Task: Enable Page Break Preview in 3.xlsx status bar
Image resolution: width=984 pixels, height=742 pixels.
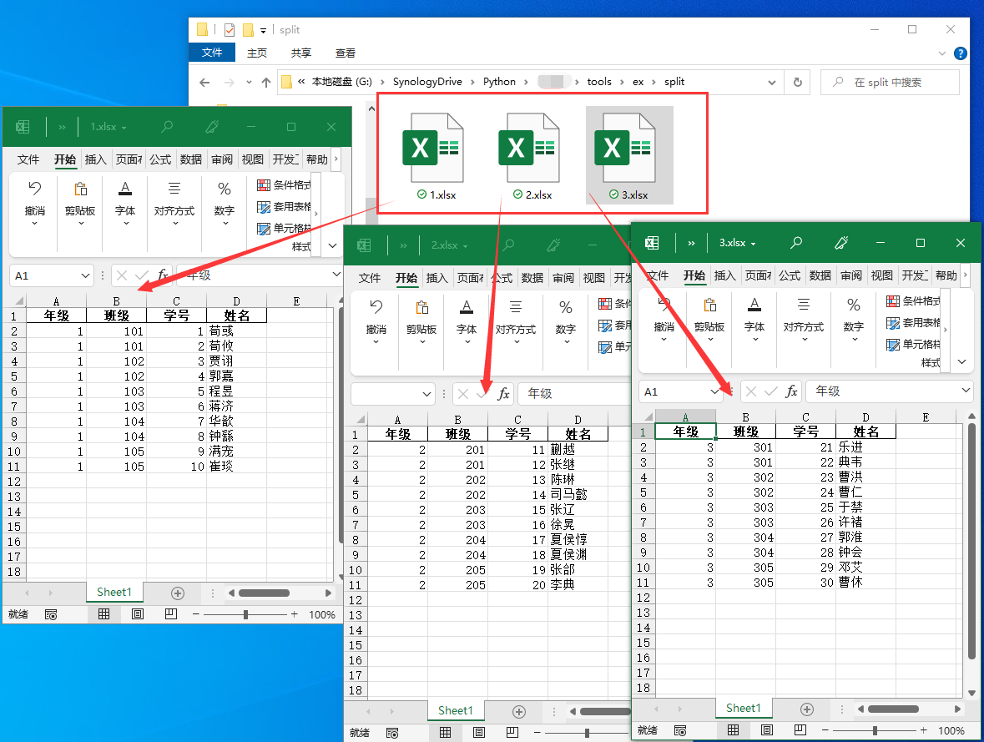Action: [x=800, y=730]
